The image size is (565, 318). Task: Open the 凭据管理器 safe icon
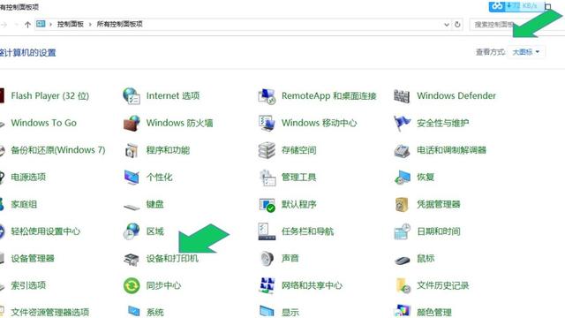pyautogui.click(x=402, y=204)
